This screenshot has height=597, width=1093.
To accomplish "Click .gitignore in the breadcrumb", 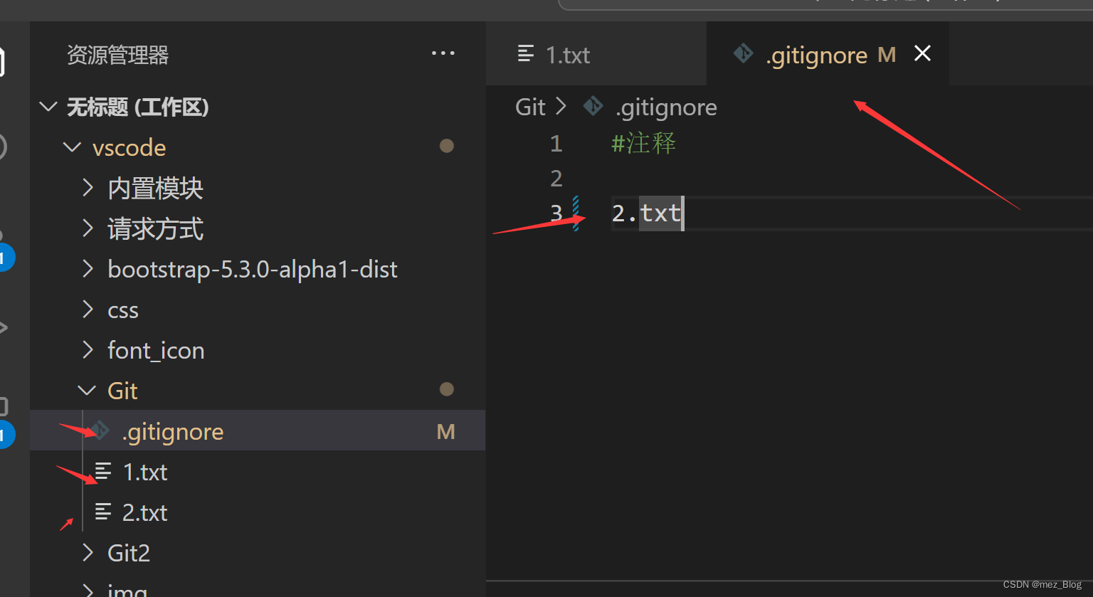I will (666, 107).
